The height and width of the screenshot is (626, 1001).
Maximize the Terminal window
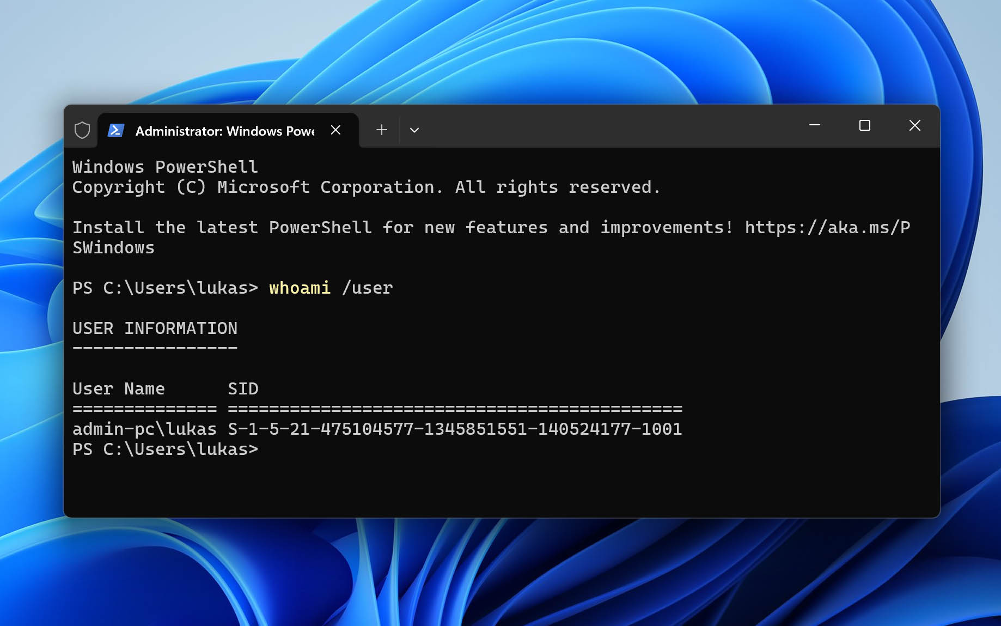point(865,125)
